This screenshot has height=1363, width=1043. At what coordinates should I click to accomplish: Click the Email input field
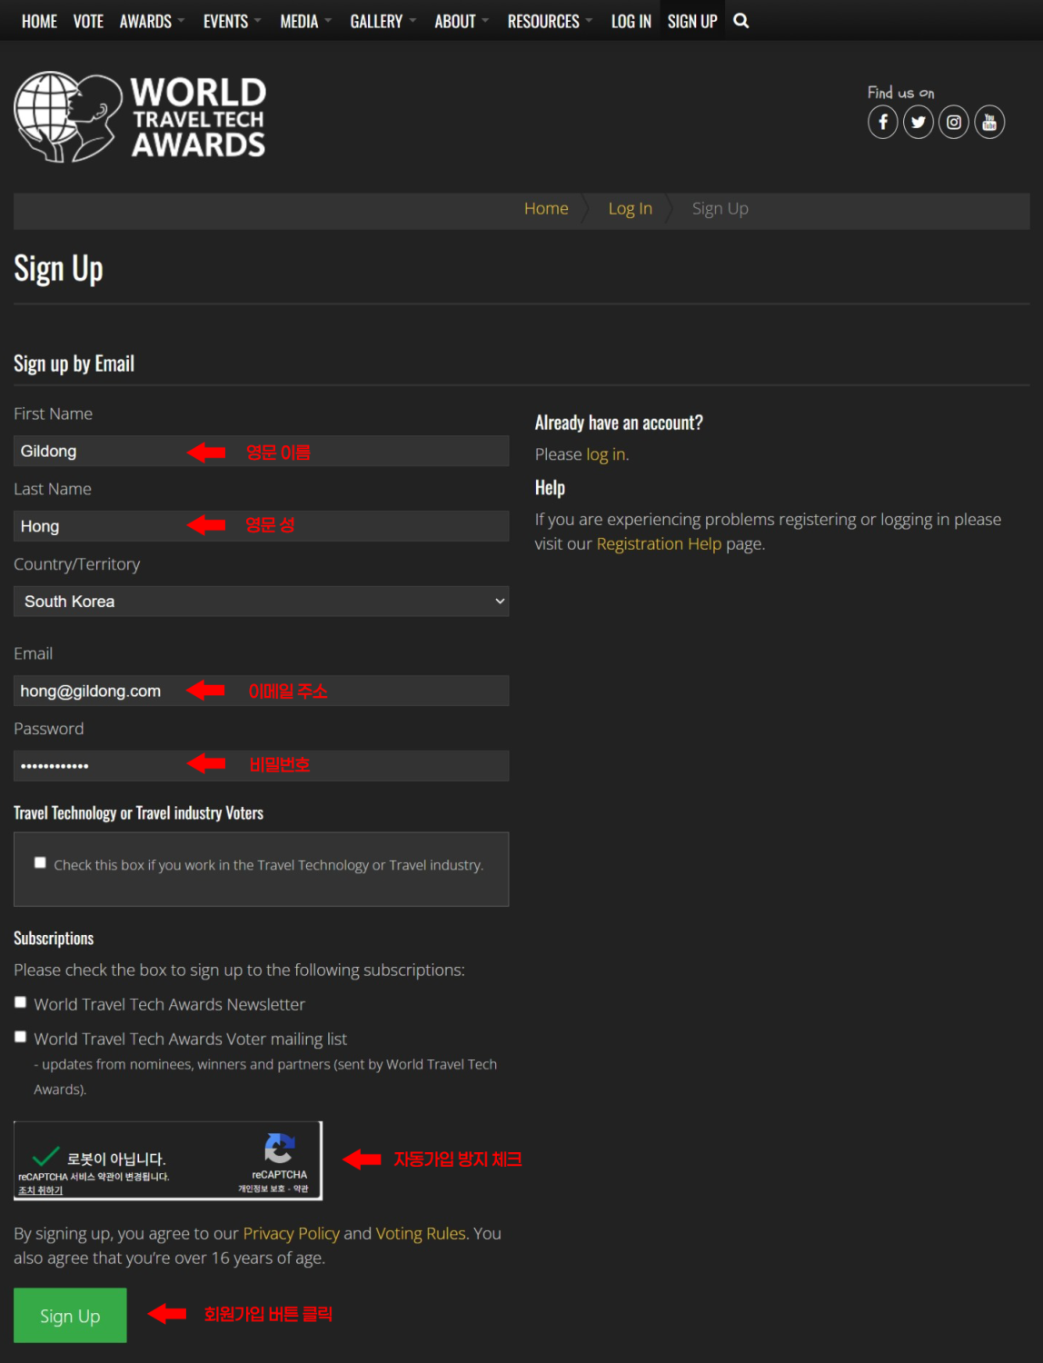click(x=261, y=691)
